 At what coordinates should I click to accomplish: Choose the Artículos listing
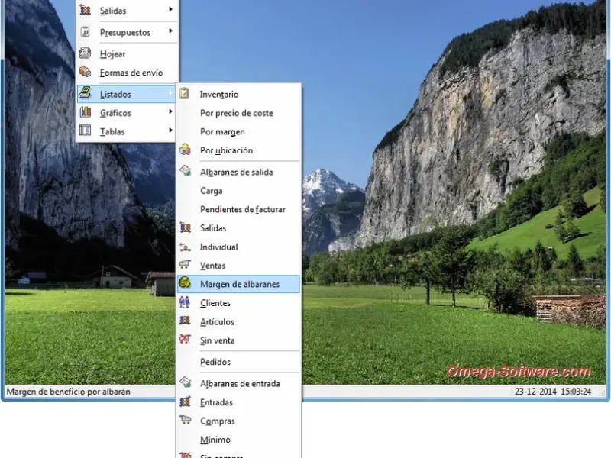point(238,321)
